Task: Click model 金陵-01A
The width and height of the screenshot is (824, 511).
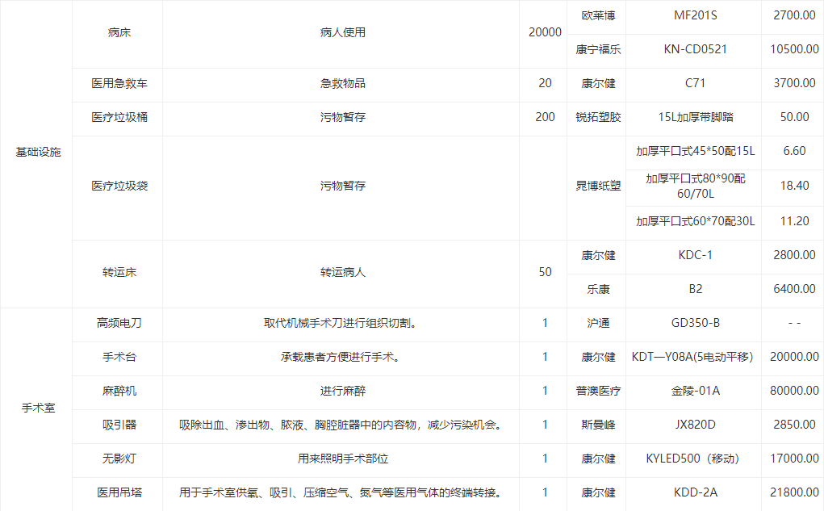Action: point(695,392)
